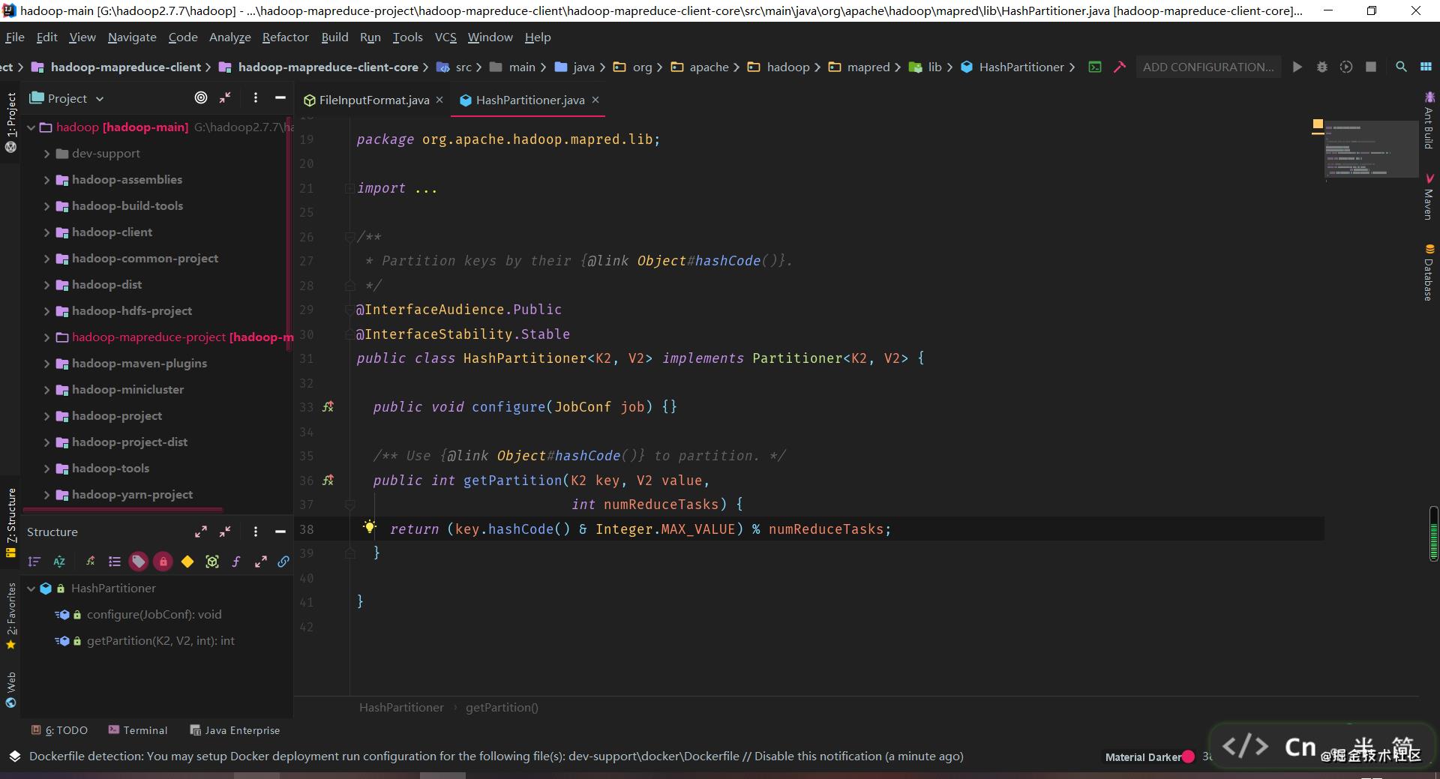Collapse all in Project panel header

pyautogui.click(x=225, y=97)
